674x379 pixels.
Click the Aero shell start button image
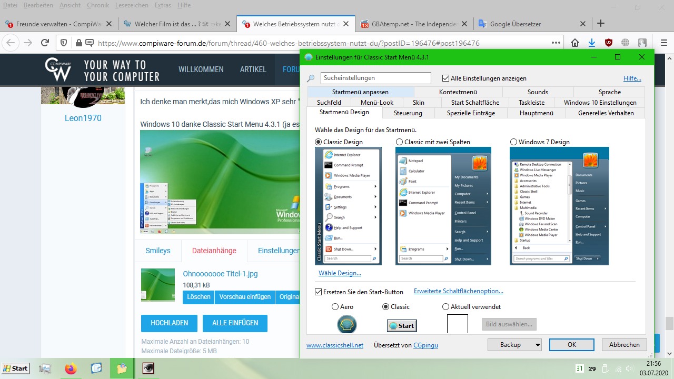tap(347, 324)
